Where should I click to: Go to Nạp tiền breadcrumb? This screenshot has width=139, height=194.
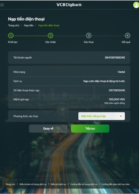tap(29, 25)
